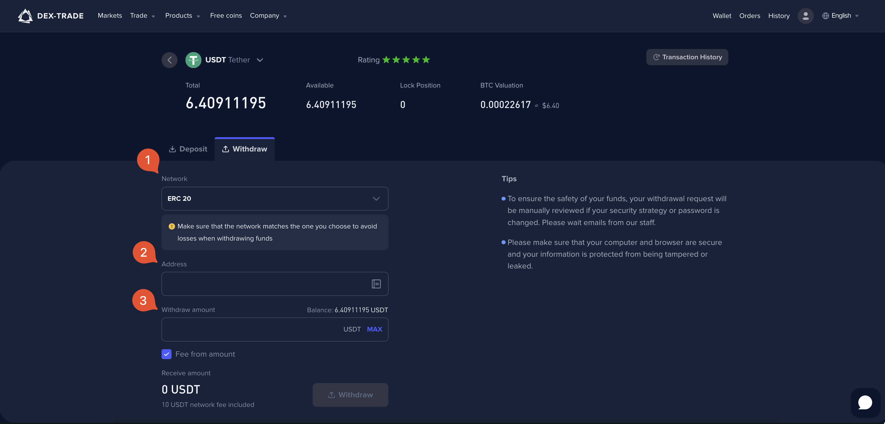Click the Lock Position 0 value

(403, 105)
